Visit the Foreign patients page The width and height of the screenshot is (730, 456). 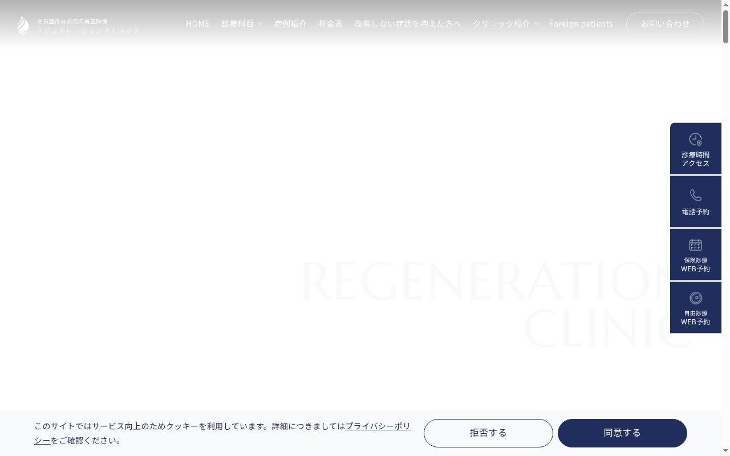click(581, 23)
